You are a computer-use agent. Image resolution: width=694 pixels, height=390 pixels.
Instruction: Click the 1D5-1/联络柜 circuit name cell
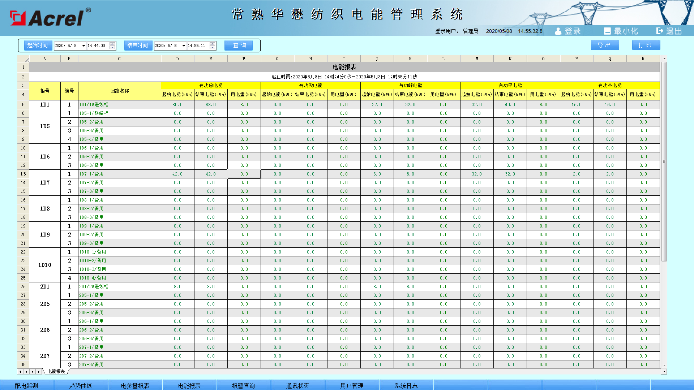click(x=120, y=113)
